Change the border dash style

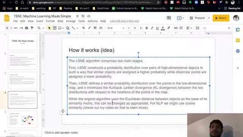pyautogui.click(x=101, y=28)
